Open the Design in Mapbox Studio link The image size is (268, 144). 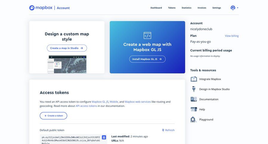[x=214, y=89]
